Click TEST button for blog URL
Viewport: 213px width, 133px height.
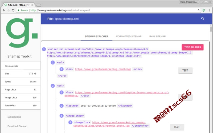tap(185, 70)
